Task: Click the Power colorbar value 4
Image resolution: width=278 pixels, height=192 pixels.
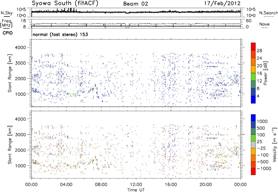Action: (x=258, y=96)
